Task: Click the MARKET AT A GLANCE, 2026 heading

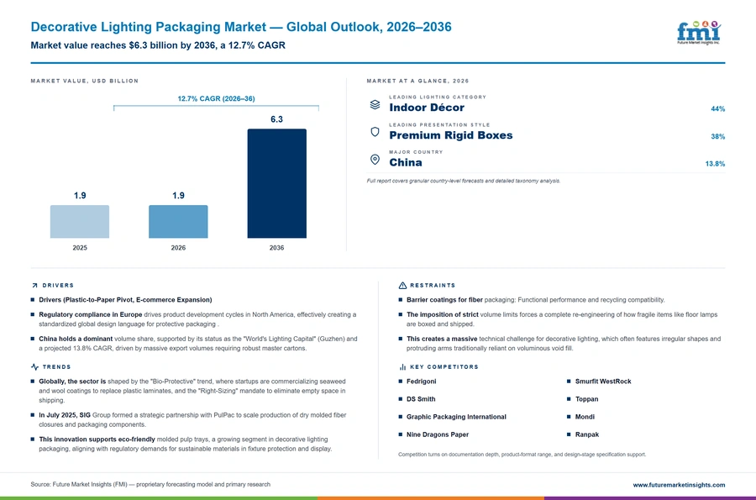Action: 417,81
